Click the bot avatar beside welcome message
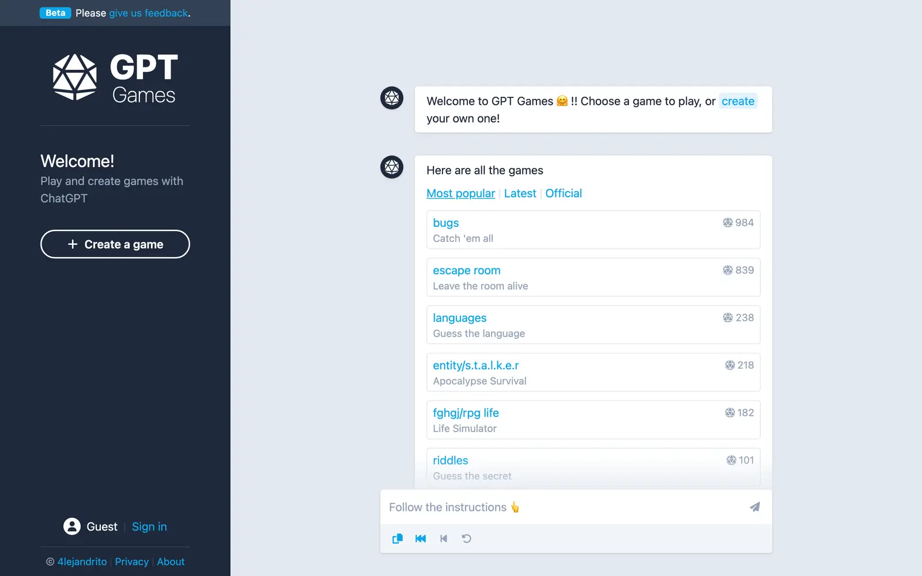Screen dimensions: 922x576 (x=392, y=98)
